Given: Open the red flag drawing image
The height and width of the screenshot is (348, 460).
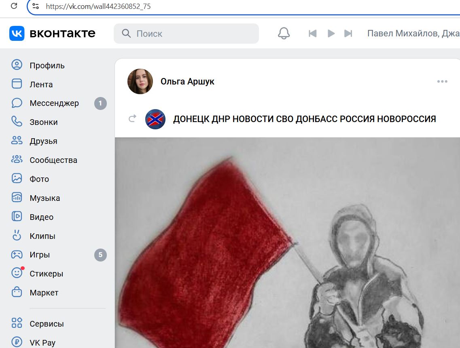Looking at the screenshot, I should click(287, 243).
